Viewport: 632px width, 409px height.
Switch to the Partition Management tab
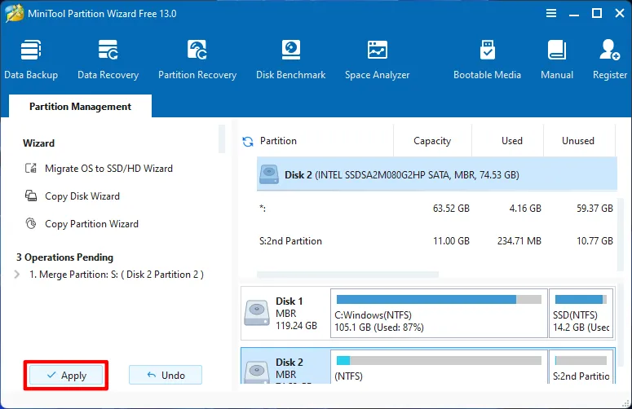(x=80, y=106)
